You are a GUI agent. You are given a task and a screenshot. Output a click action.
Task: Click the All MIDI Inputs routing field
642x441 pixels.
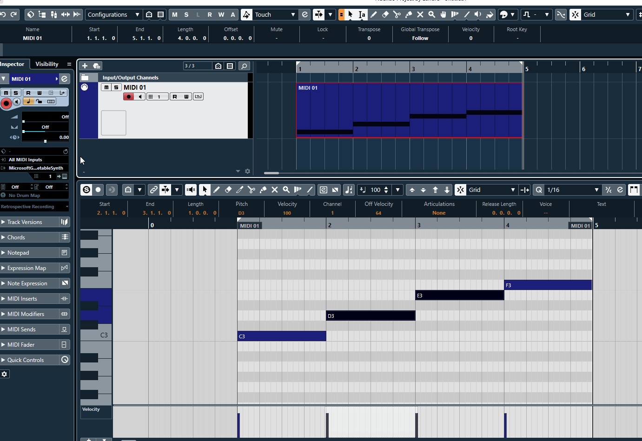tap(34, 159)
